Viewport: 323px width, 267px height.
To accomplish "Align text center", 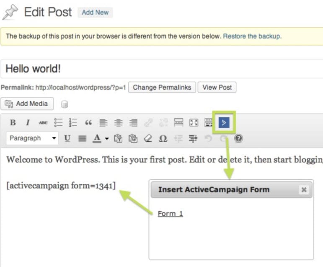I will coord(119,123).
